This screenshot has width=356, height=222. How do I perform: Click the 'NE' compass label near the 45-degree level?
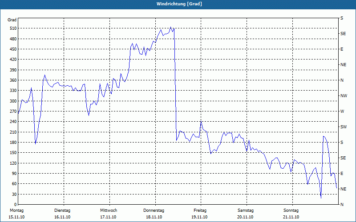343,189
